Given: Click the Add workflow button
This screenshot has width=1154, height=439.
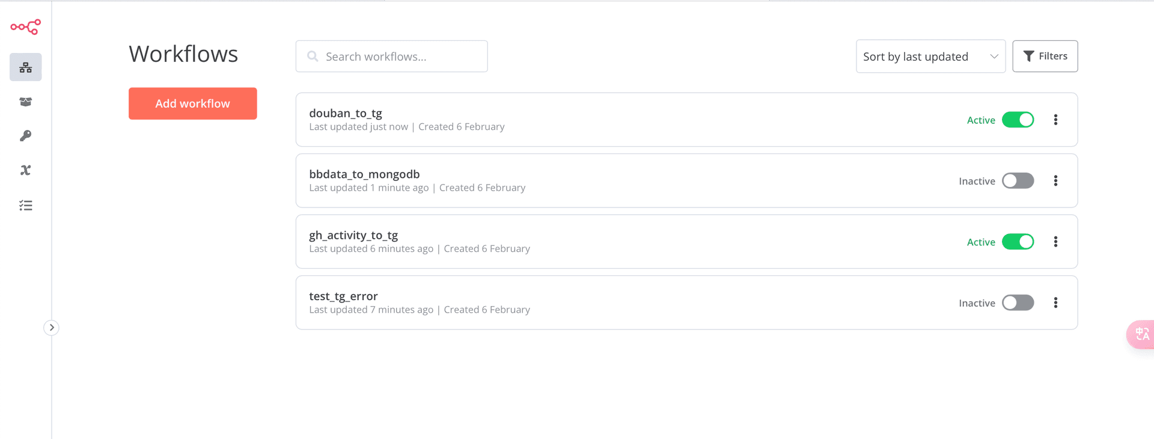Looking at the screenshot, I should [x=193, y=103].
